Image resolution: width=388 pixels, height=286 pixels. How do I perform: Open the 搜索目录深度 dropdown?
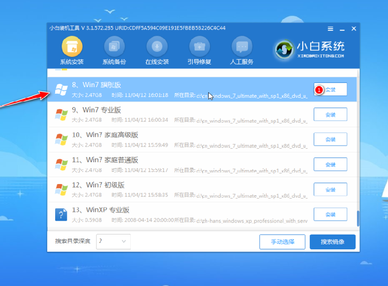(x=113, y=241)
